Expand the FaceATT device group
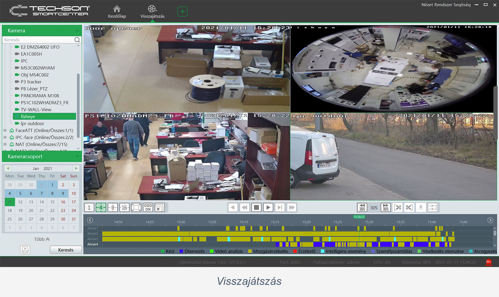 point(5,131)
